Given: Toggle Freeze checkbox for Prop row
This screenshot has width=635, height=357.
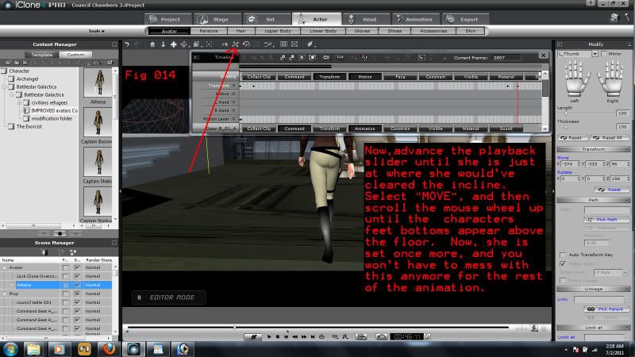Looking at the screenshot, I should coord(66,294).
